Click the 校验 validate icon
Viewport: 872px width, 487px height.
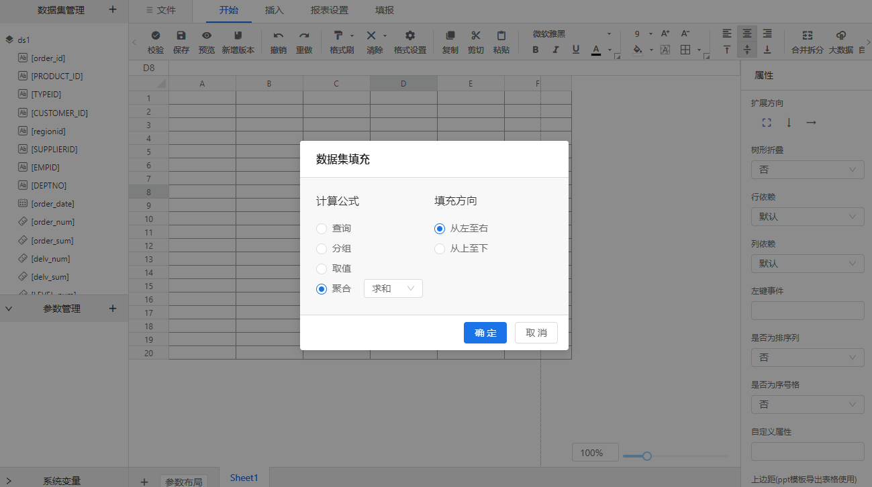tap(156, 36)
